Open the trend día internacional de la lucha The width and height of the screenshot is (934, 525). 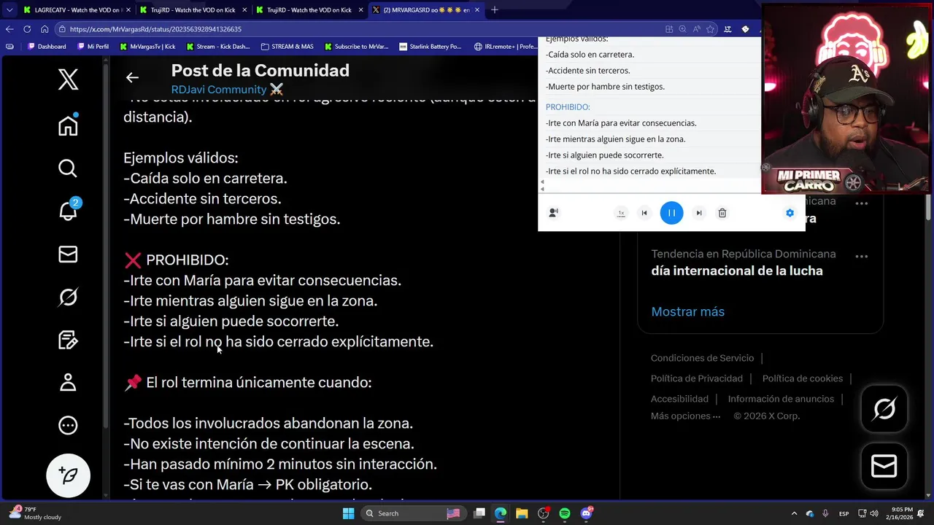coord(737,271)
